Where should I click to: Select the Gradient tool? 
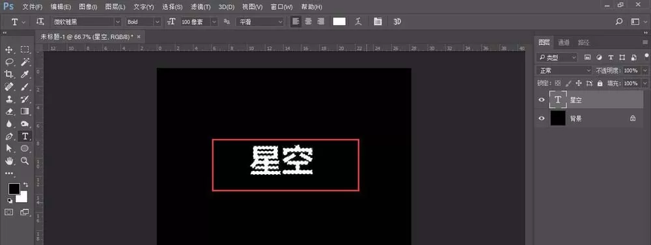[25, 111]
